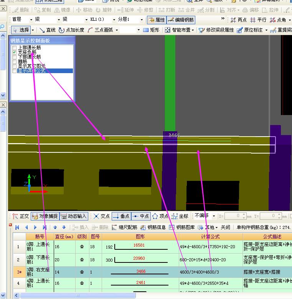Activate the 镜像 mirror tool

point(63,10)
